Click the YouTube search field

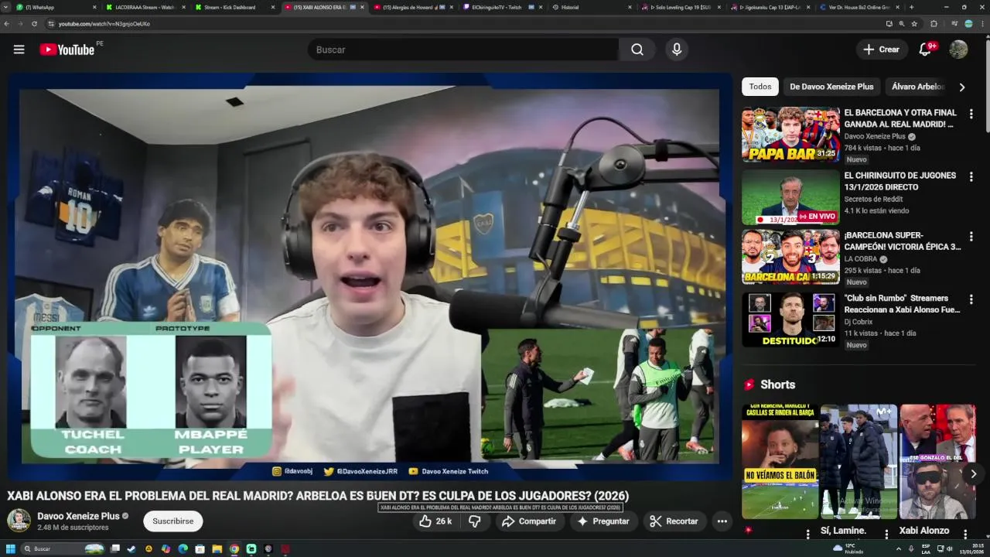pyautogui.click(x=463, y=50)
